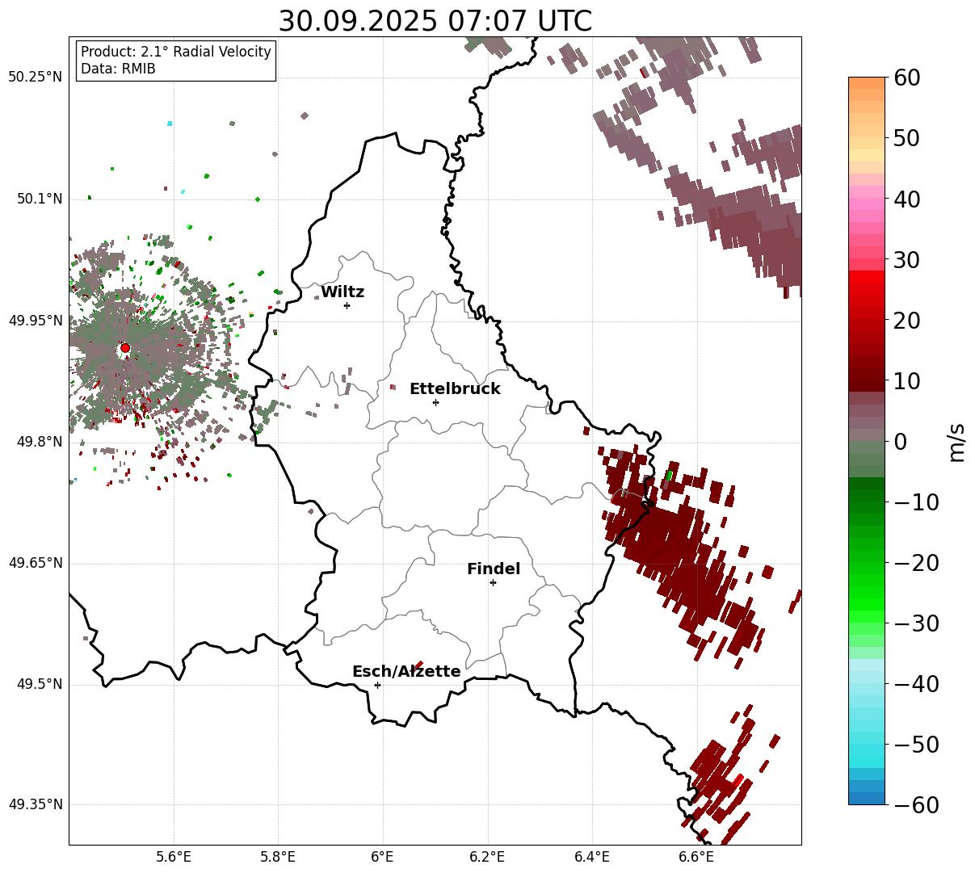Click the title 30.09.2025 07:07 UTC
Viewport: 975px width, 873px height.
[435, 20]
